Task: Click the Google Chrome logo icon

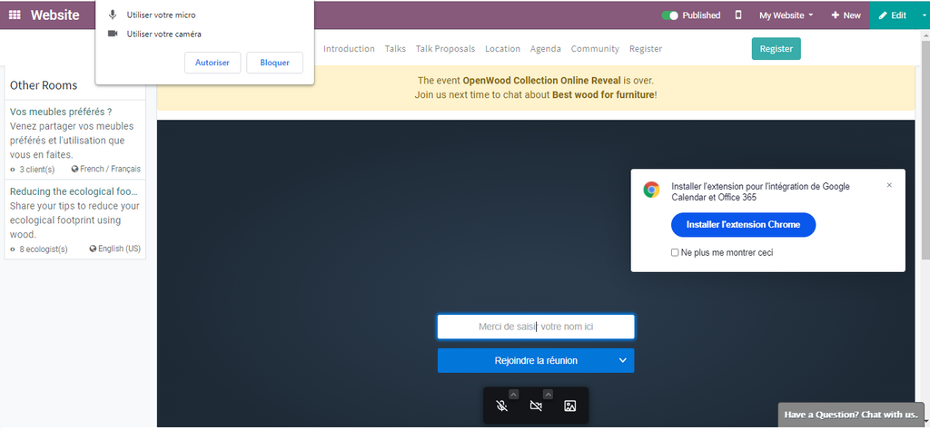Action: [651, 190]
